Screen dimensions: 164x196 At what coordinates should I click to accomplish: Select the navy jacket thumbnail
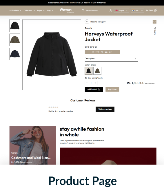15,54
